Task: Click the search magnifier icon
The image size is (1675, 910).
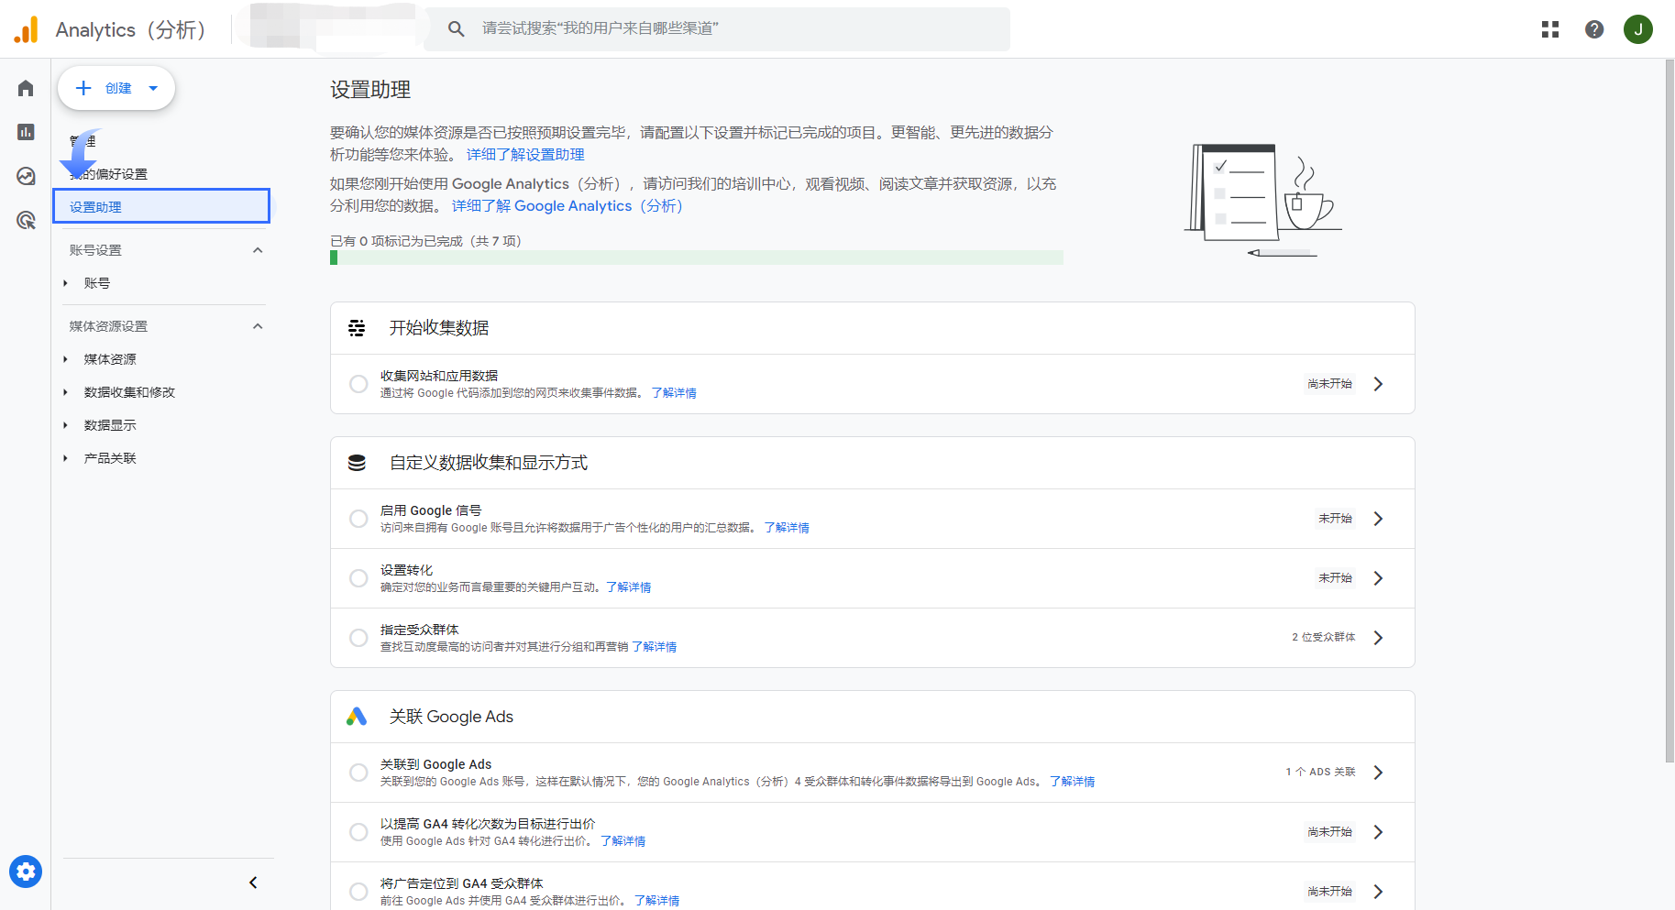Action: pyautogui.click(x=456, y=29)
